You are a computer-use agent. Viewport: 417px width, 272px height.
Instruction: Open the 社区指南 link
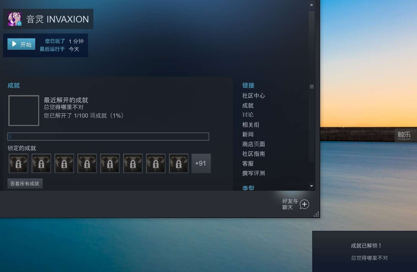pos(253,154)
